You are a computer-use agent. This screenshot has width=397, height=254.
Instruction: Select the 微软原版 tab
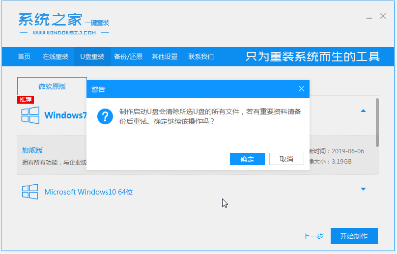coord(52,86)
